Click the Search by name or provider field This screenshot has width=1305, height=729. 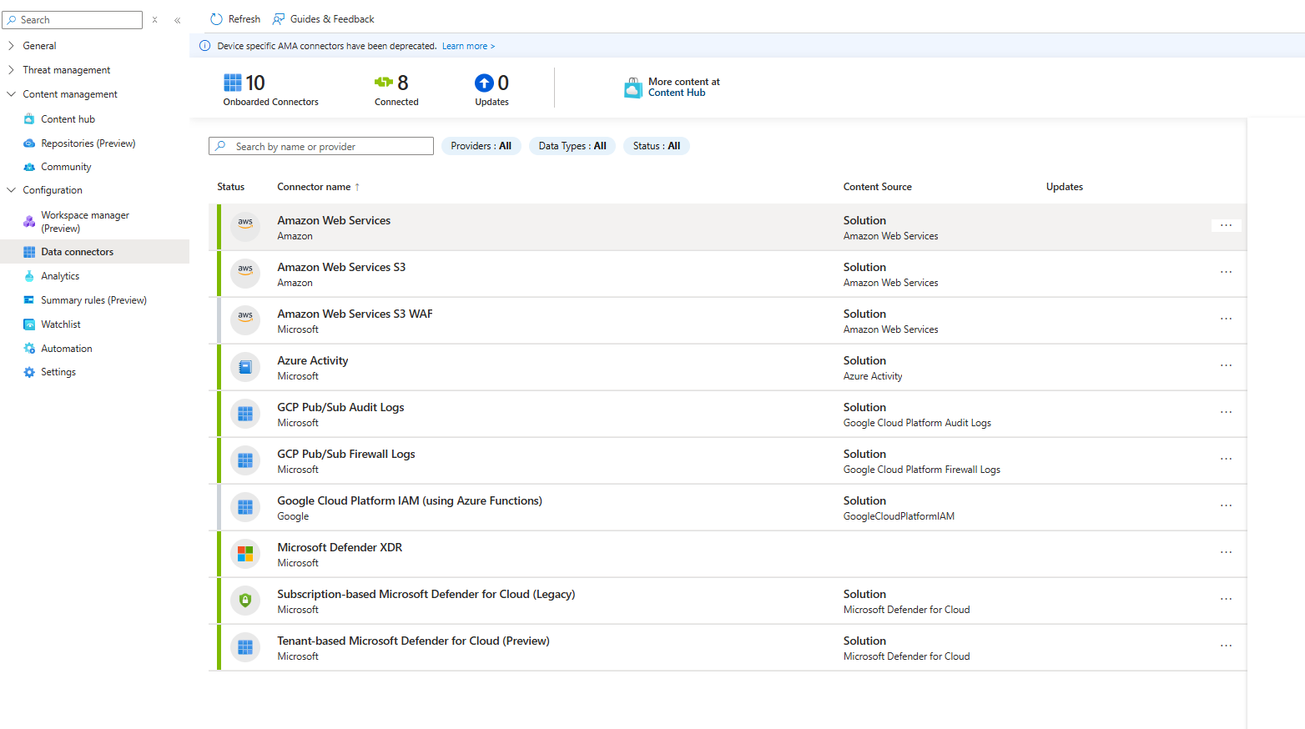click(x=321, y=146)
